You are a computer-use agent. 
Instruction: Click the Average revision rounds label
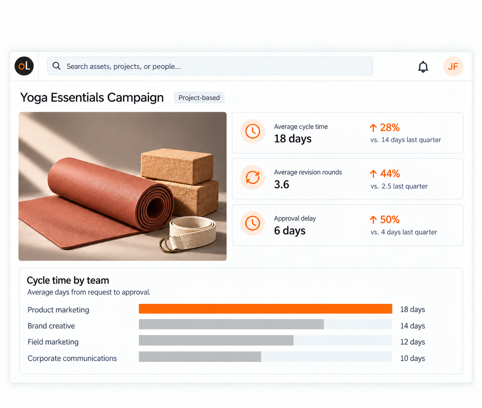tap(308, 172)
